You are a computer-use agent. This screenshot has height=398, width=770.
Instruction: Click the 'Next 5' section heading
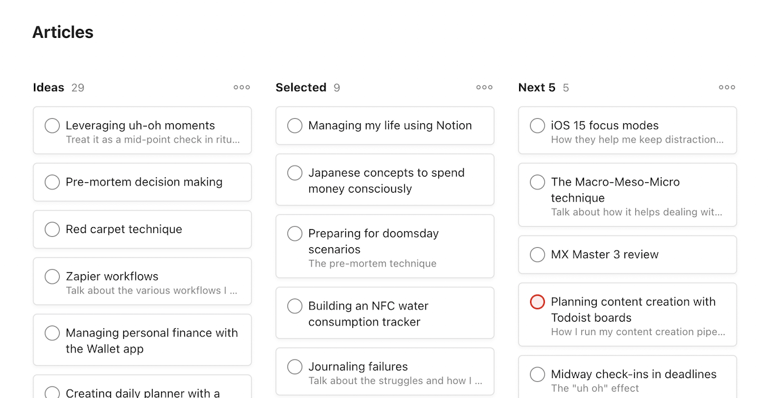pyautogui.click(x=536, y=87)
